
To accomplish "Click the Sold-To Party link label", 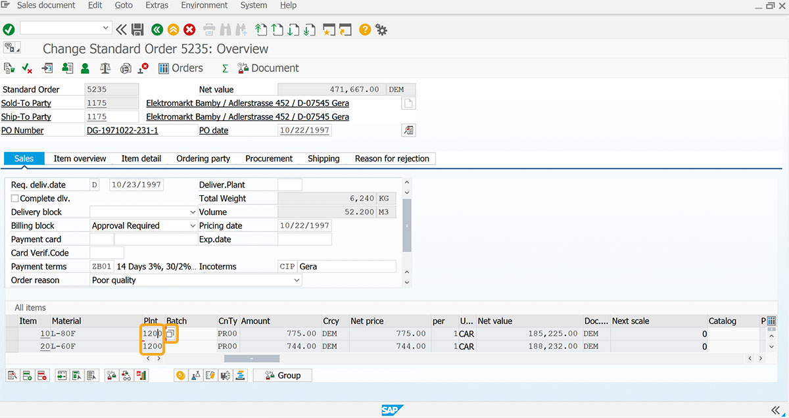I will [x=26, y=103].
